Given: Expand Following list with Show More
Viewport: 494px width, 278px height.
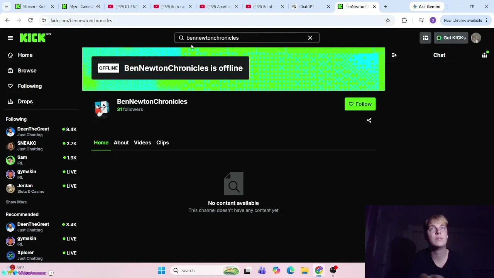Looking at the screenshot, I should pos(16,202).
